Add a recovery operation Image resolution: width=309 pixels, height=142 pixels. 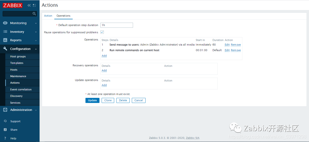pos(104,70)
